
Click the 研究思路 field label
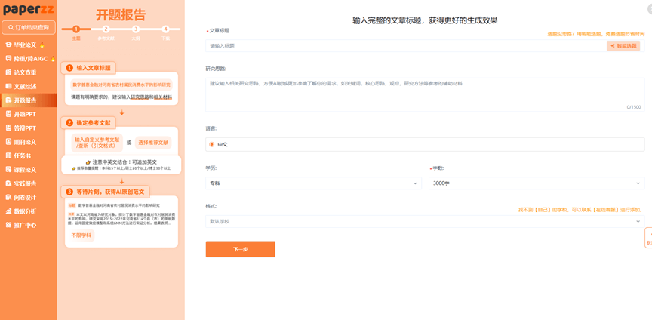(x=216, y=68)
